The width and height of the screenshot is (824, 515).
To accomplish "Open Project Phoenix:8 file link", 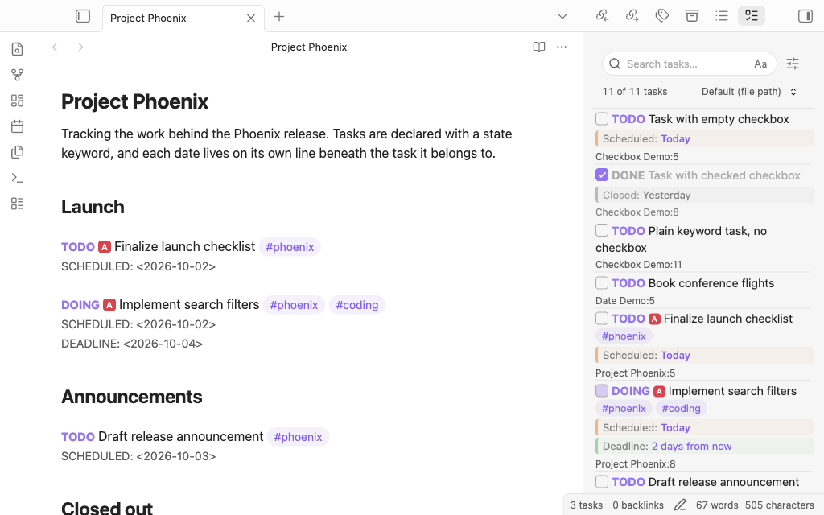I will [636, 464].
